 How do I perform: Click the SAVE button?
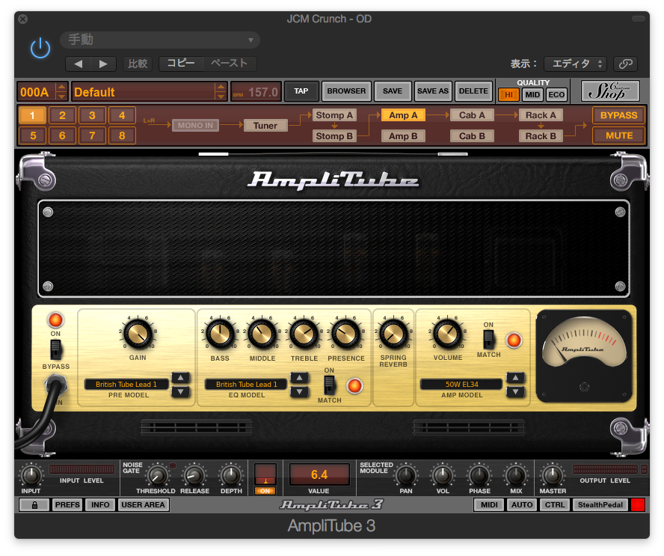(x=393, y=91)
